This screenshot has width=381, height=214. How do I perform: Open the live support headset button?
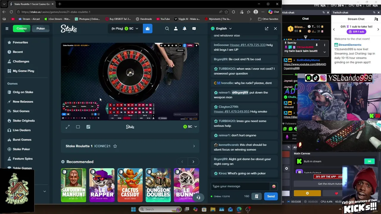click(x=199, y=197)
